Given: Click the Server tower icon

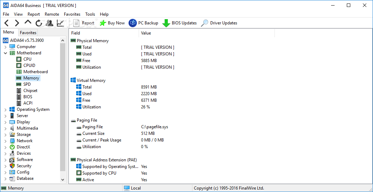Looking at the screenshot, I should point(12,116).
